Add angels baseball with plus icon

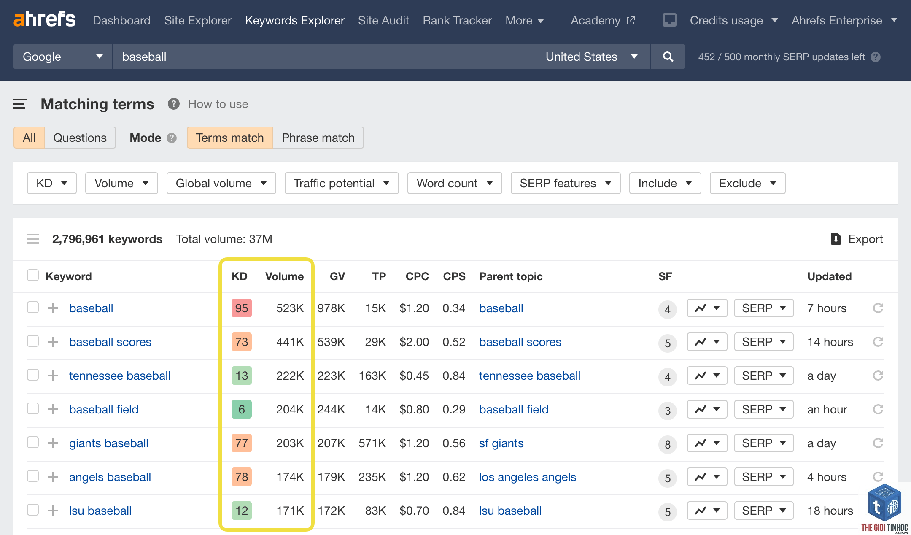pyautogui.click(x=53, y=477)
